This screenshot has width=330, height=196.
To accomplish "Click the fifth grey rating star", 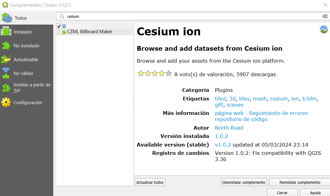I will [x=169, y=73].
